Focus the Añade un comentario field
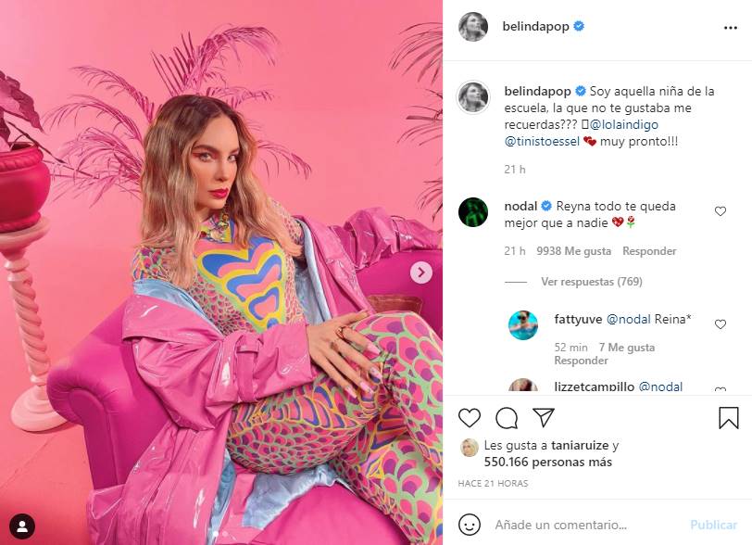Viewport: 752px width, 545px height. point(587,525)
